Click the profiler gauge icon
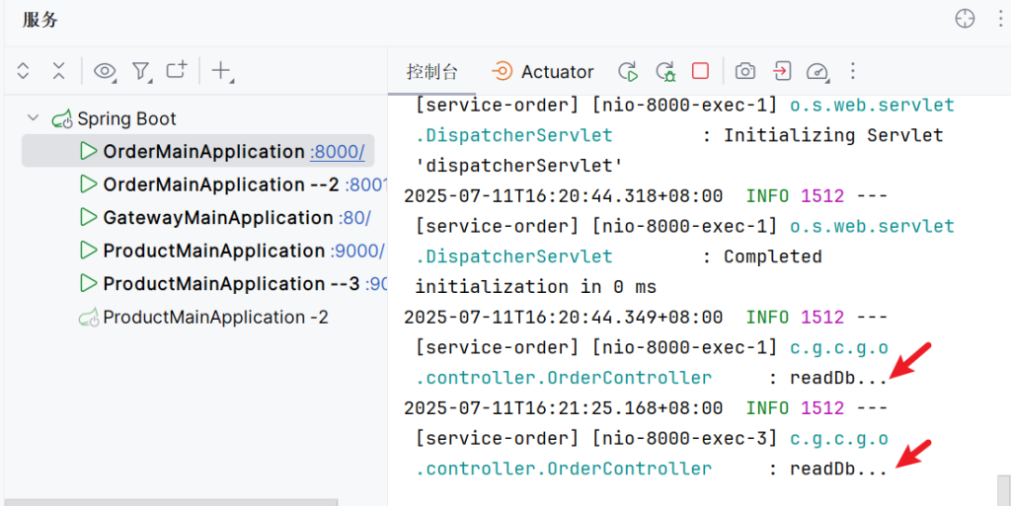The height and width of the screenshot is (506, 1011). coord(817,71)
